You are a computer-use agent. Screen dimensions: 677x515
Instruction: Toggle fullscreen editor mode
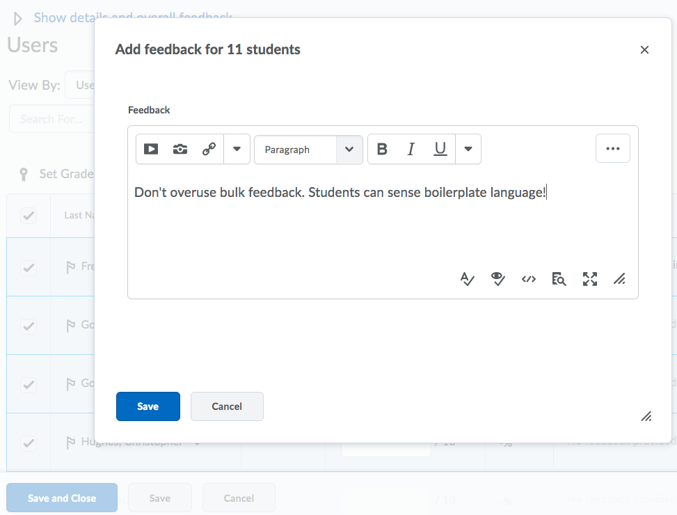point(590,279)
